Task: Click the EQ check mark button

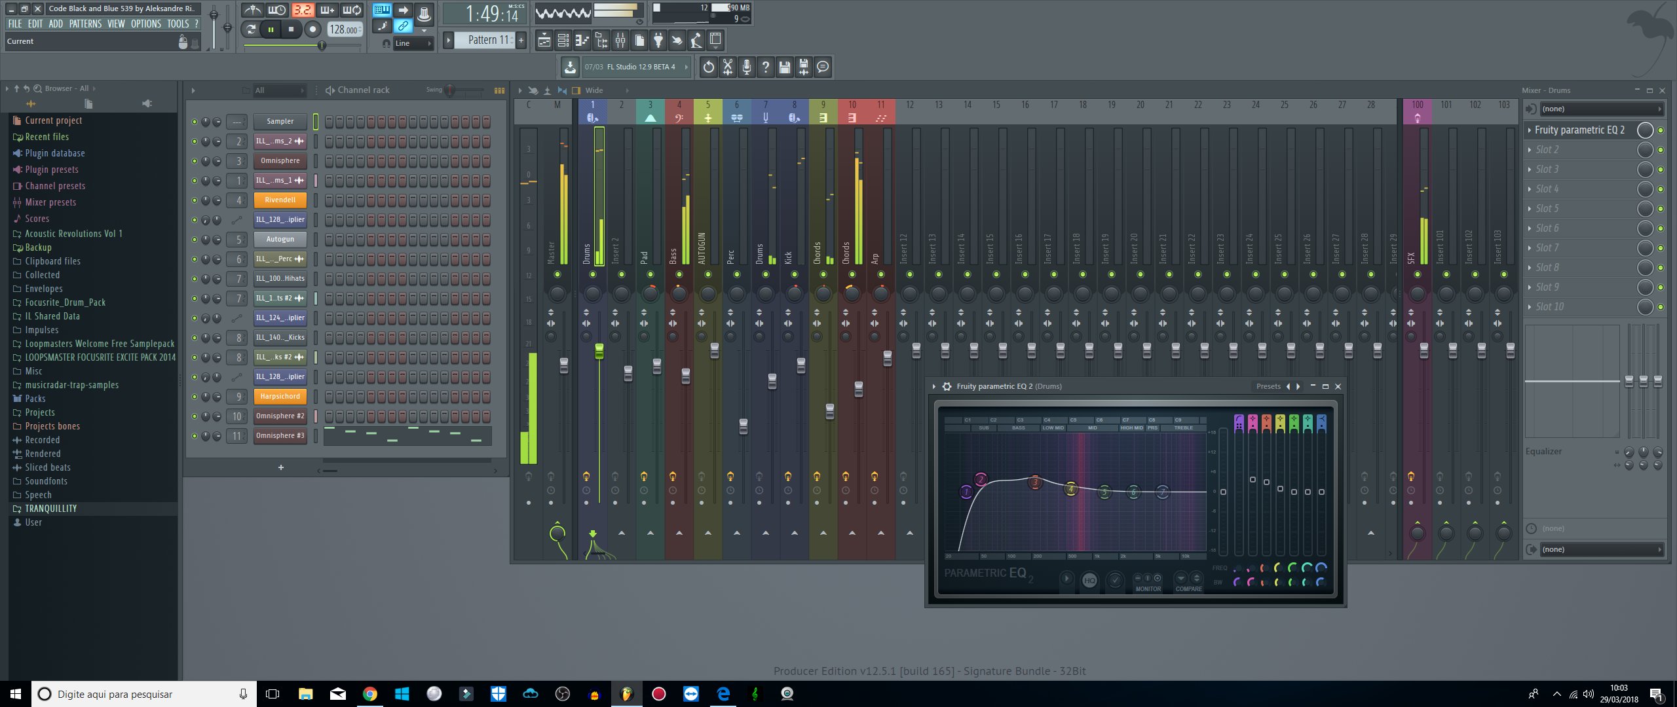Action: (1114, 580)
